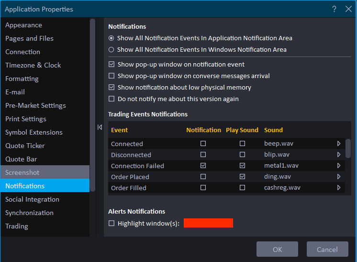Click the trading events table scrollbar
Viewport: 357px width, 262px height.
pyautogui.click(x=348, y=148)
